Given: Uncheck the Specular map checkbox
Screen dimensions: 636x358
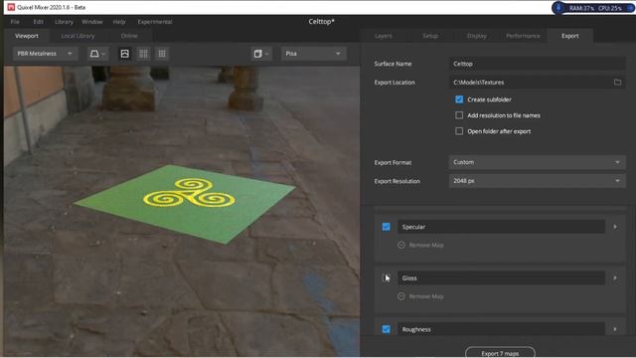Looking at the screenshot, I should tap(387, 227).
